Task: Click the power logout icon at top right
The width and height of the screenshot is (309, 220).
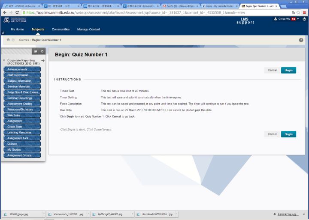Action: (x=304, y=19)
